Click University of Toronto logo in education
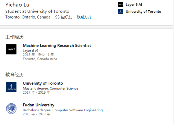 [x=11, y=87]
